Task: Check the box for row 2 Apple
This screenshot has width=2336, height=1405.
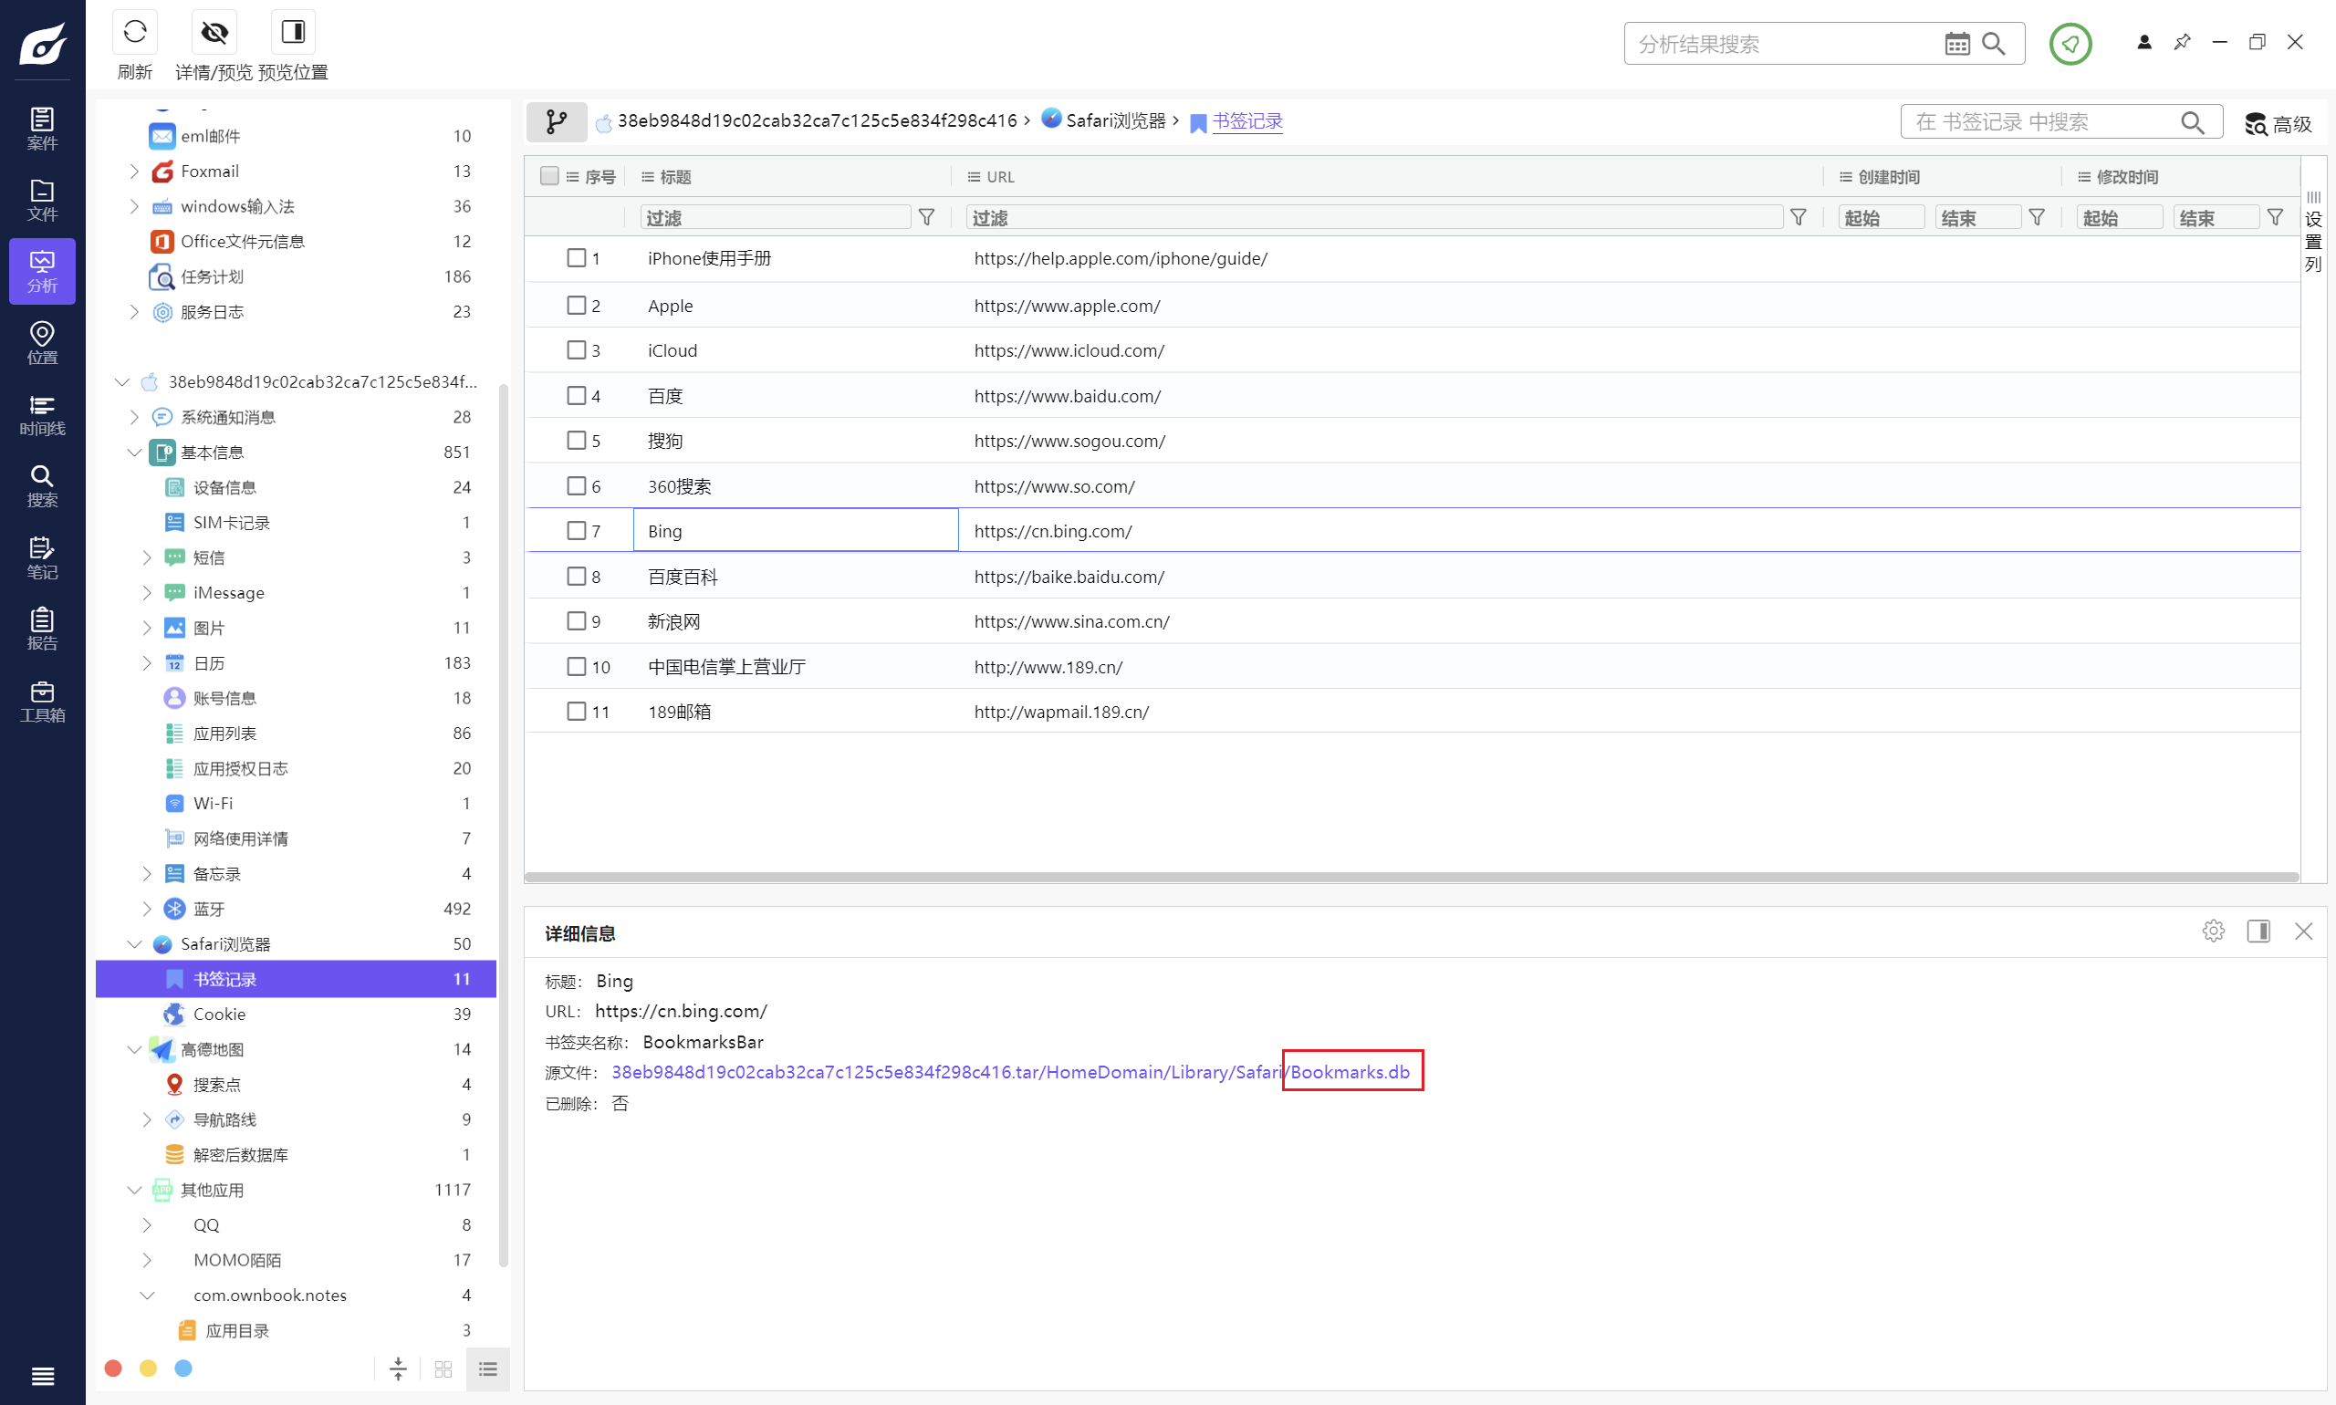Action: pos(576,305)
